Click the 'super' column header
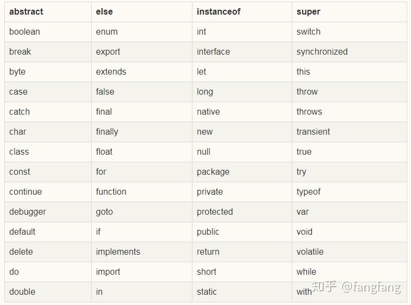 [x=309, y=11]
